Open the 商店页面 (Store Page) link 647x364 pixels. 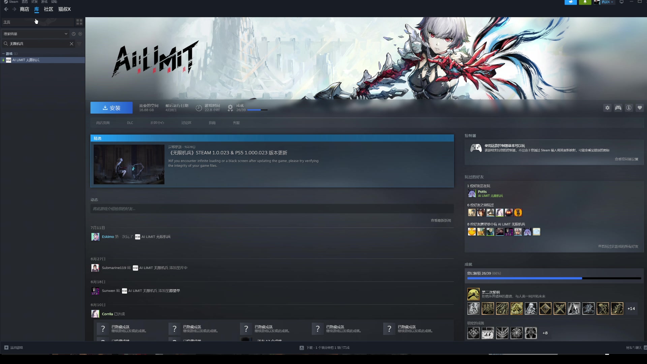click(x=103, y=123)
